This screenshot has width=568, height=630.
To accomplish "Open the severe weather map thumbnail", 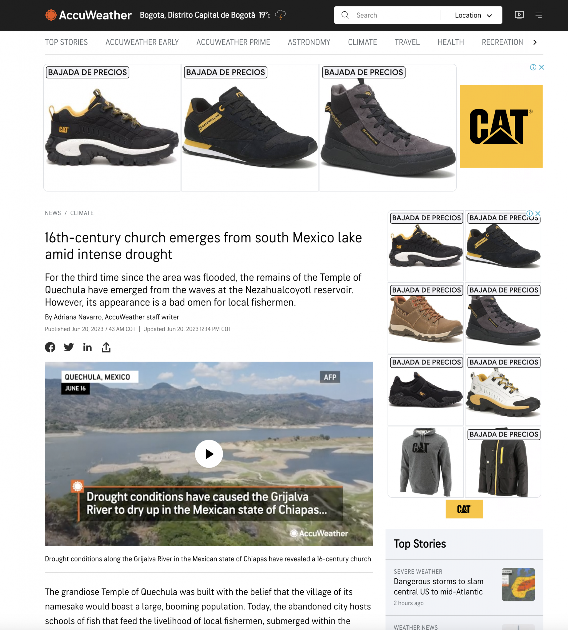I will [x=518, y=584].
